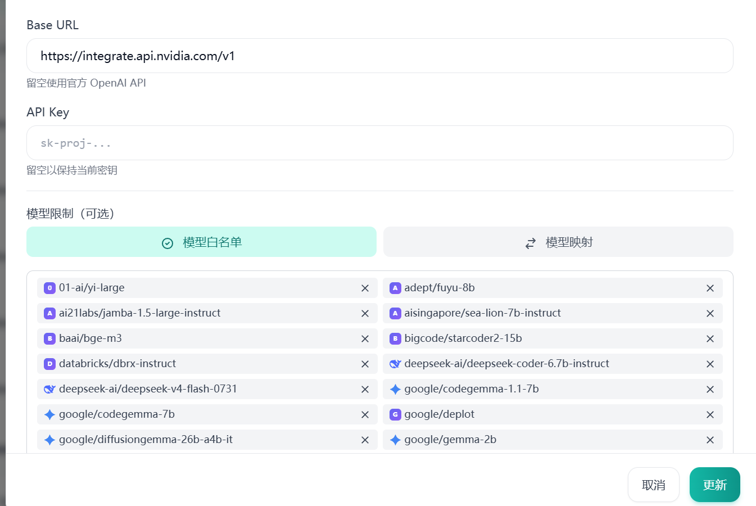Remove adept/fuyu-8b from the whitelist
The width and height of the screenshot is (756, 506).
[710, 288]
